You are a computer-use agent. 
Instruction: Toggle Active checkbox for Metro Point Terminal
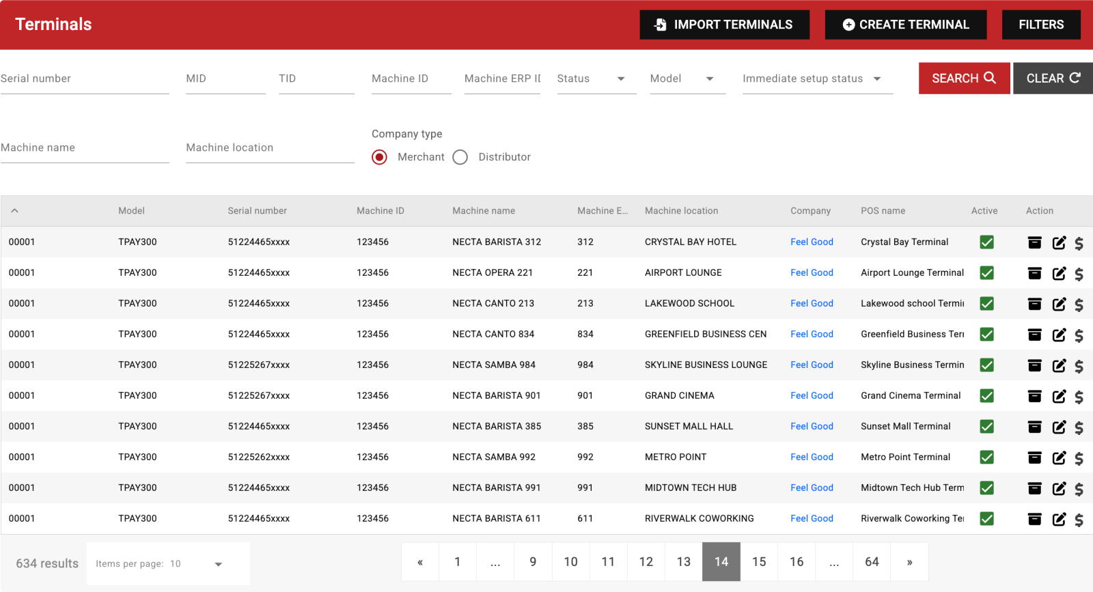[986, 457]
